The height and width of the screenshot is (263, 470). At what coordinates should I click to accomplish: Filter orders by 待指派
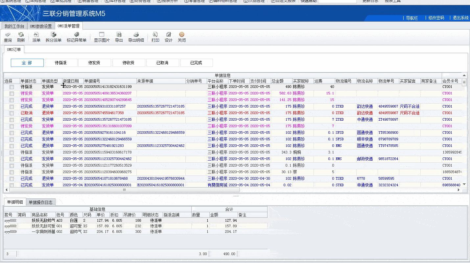[x=61, y=63]
